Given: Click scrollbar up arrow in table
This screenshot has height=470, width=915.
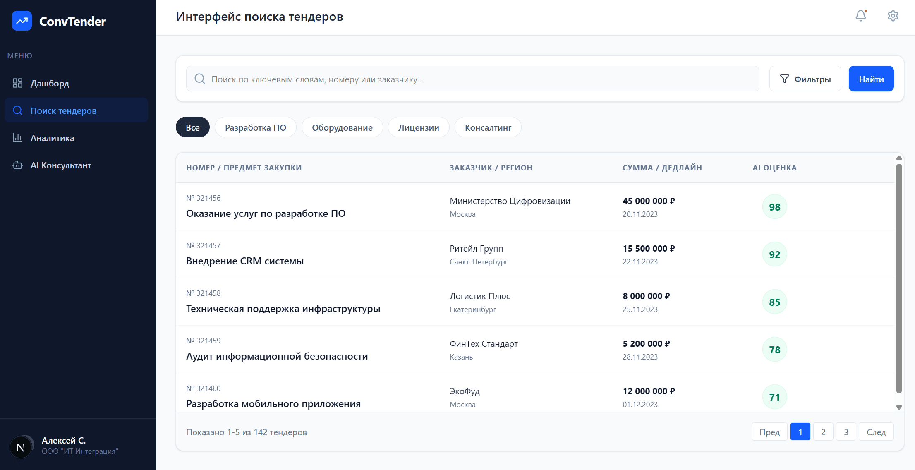Looking at the screenshot, I should (x=899, y=158).
